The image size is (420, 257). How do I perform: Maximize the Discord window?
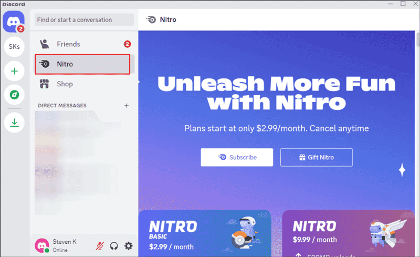[403, 4]
